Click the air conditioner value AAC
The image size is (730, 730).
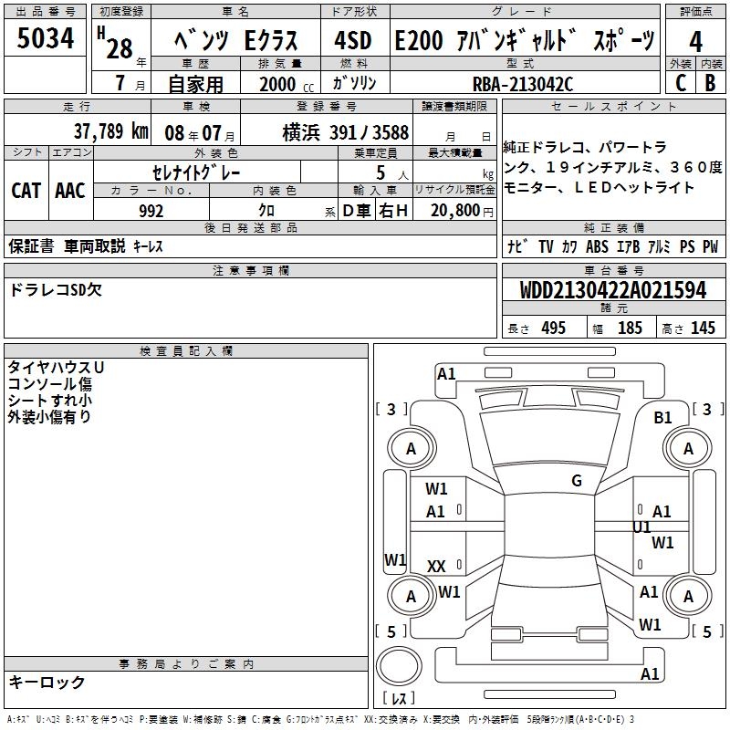click(x=70, y=191)
